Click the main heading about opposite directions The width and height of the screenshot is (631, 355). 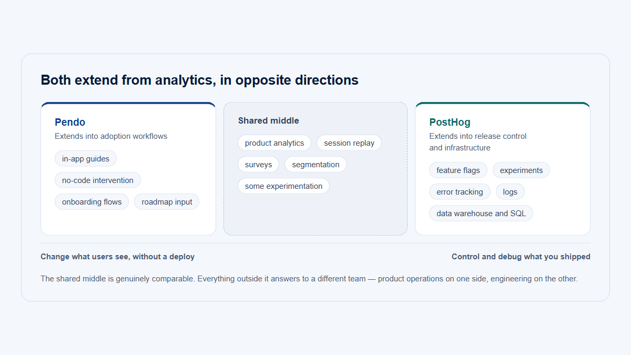tap(200, 80)
